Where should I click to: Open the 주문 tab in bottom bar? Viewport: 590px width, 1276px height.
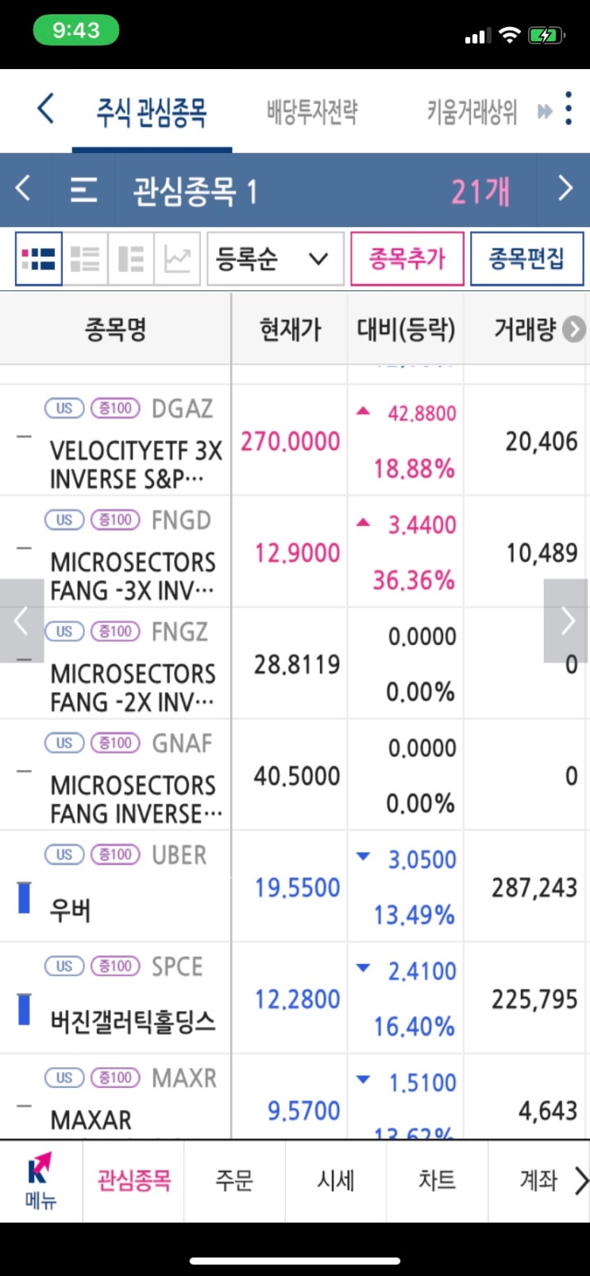(x=234, y=1180)
